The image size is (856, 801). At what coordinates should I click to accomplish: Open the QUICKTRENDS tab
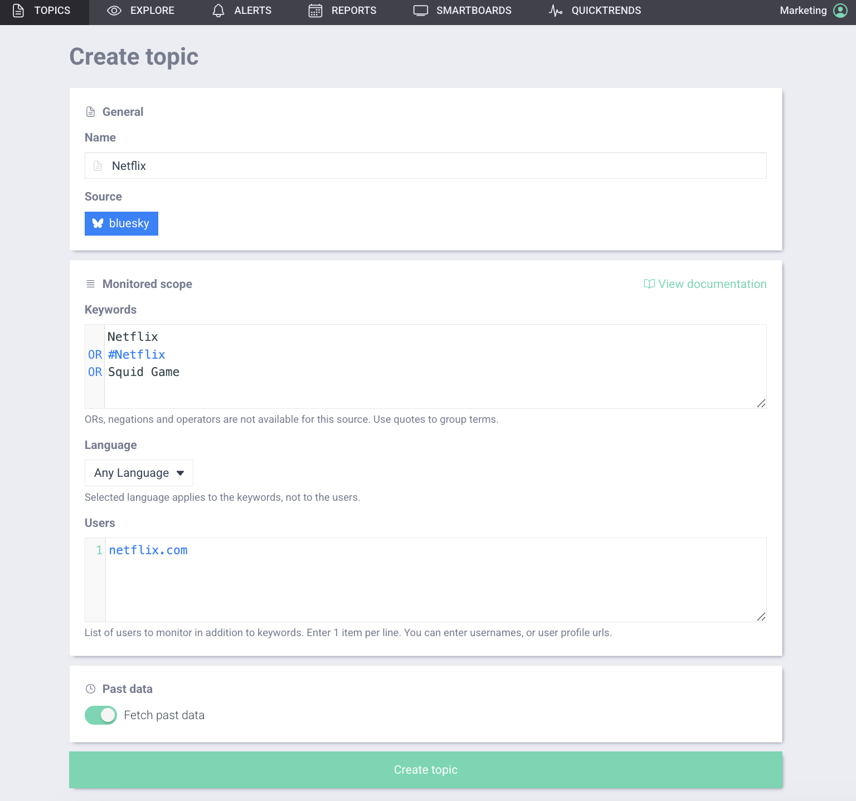pos(595,11)
